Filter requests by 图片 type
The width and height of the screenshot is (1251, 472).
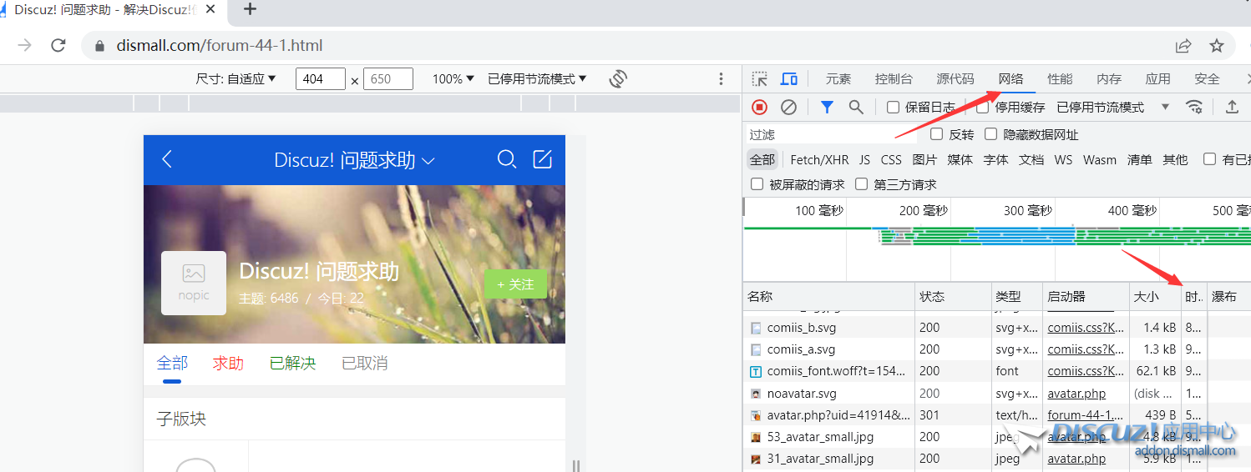click(x=924, y=159)
